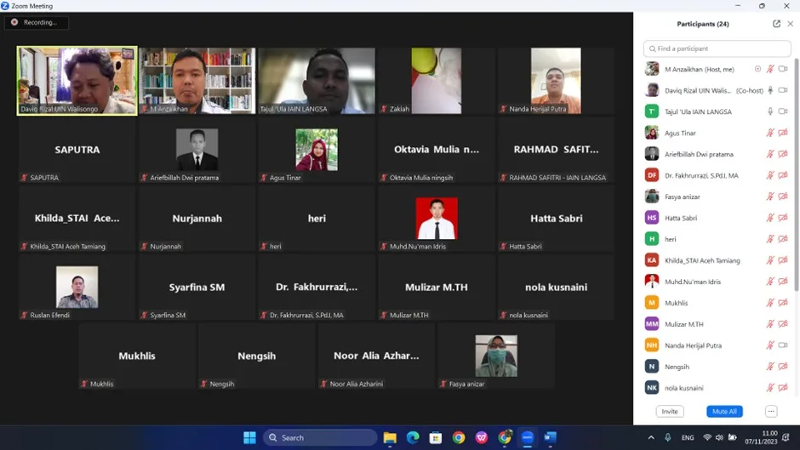
Task: Click the video icon for M Anzaikhan
Action: [783, 69]
